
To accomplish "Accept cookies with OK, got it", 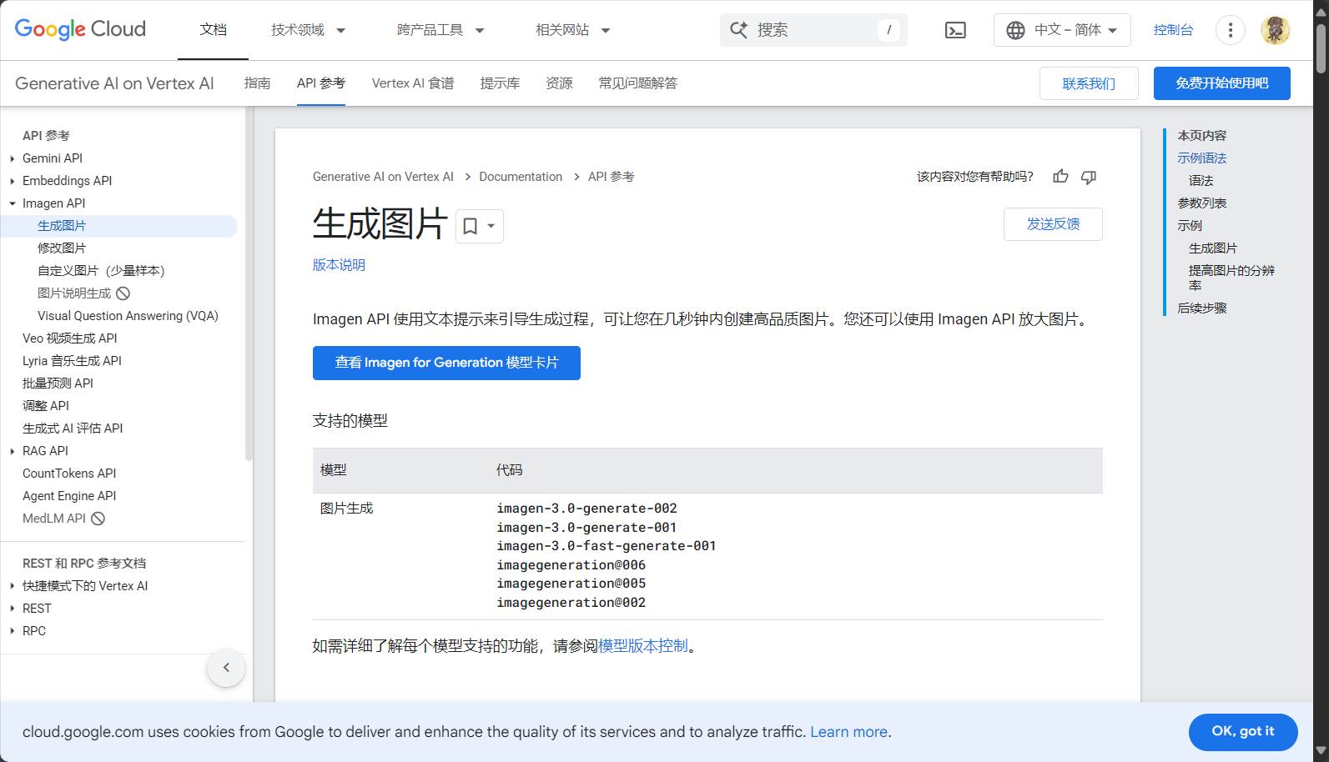I will point(1243,732).
